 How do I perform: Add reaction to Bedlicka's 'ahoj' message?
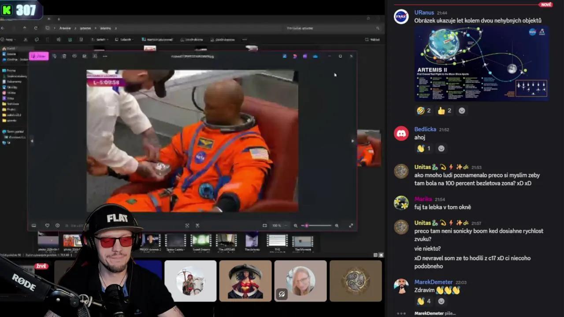441,148
